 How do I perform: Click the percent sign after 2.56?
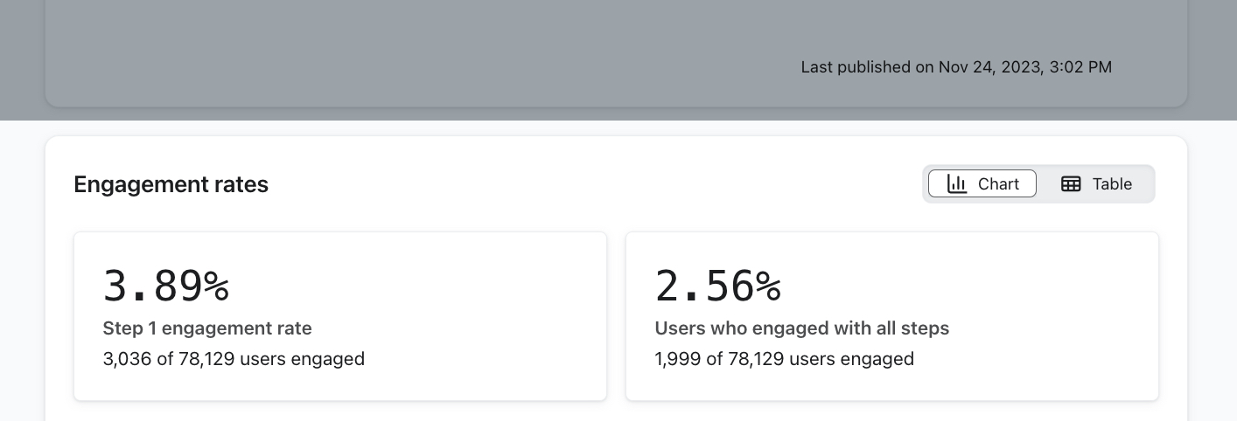pos(768,285)
